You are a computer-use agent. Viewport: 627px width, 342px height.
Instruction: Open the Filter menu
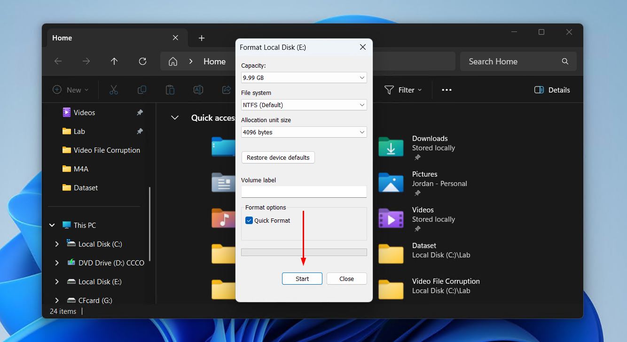coord(403,90)
